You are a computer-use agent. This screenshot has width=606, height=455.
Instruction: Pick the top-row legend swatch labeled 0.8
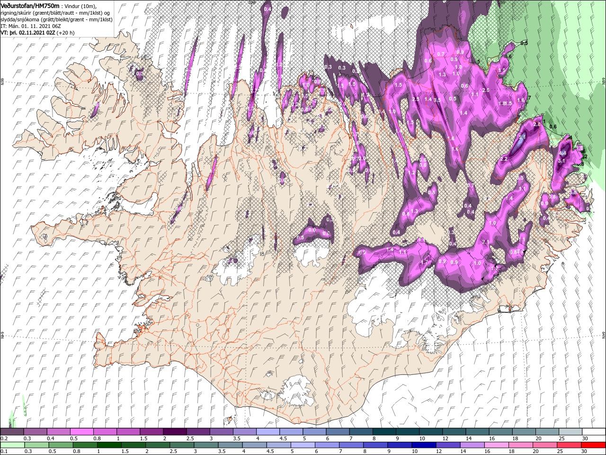pyautogui.click(x=105, y=432)
